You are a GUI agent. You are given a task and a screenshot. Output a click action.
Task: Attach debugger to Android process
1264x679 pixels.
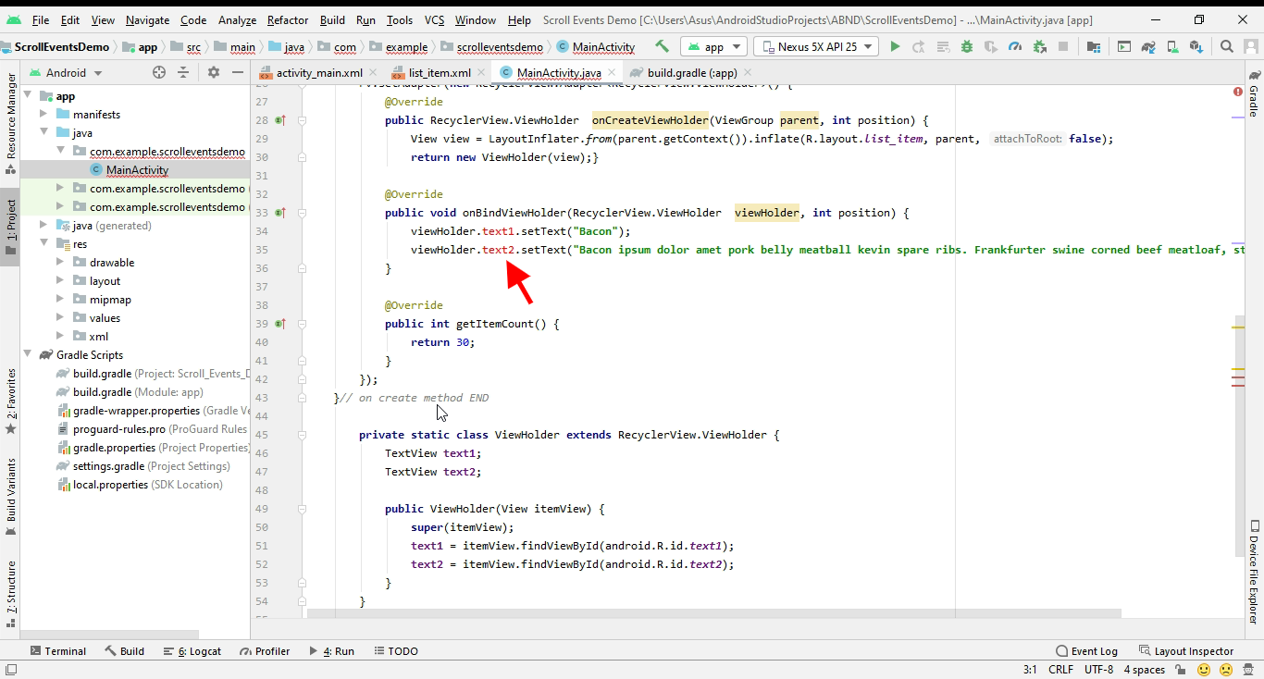pos(1039,46)
